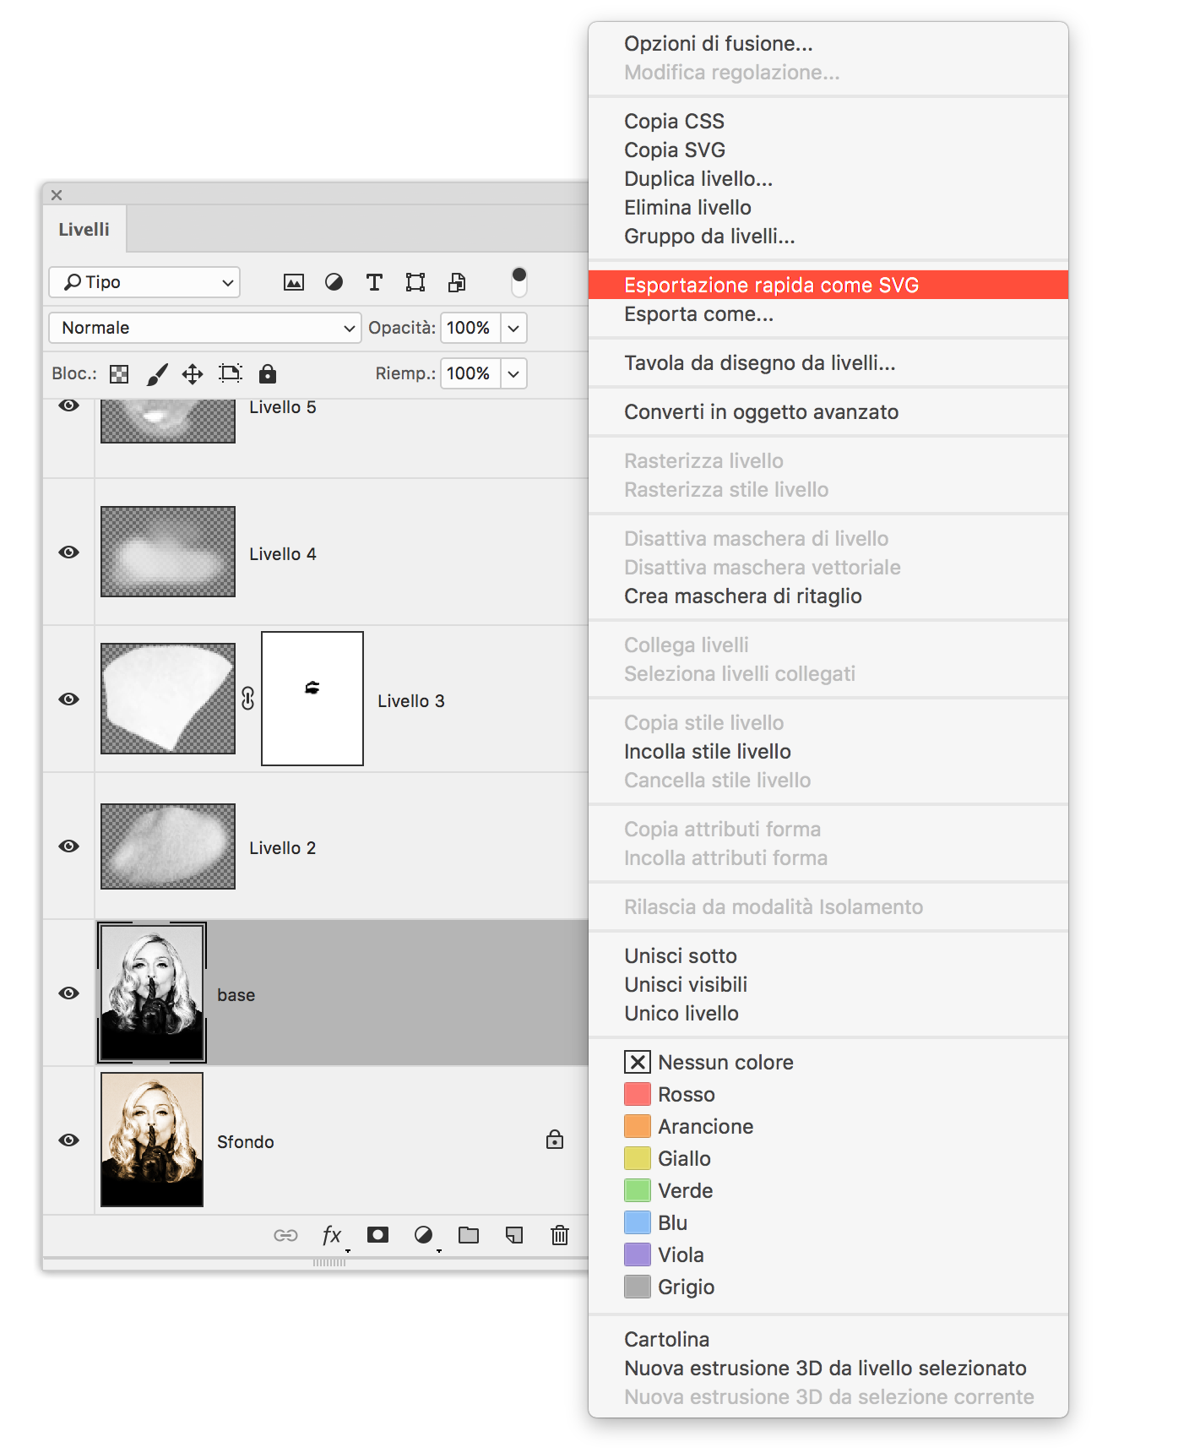Toggle the layer filter on/off switch
Viewport: 1189px width, 1453px height.
pyautogui.click(x=519, y=281)
